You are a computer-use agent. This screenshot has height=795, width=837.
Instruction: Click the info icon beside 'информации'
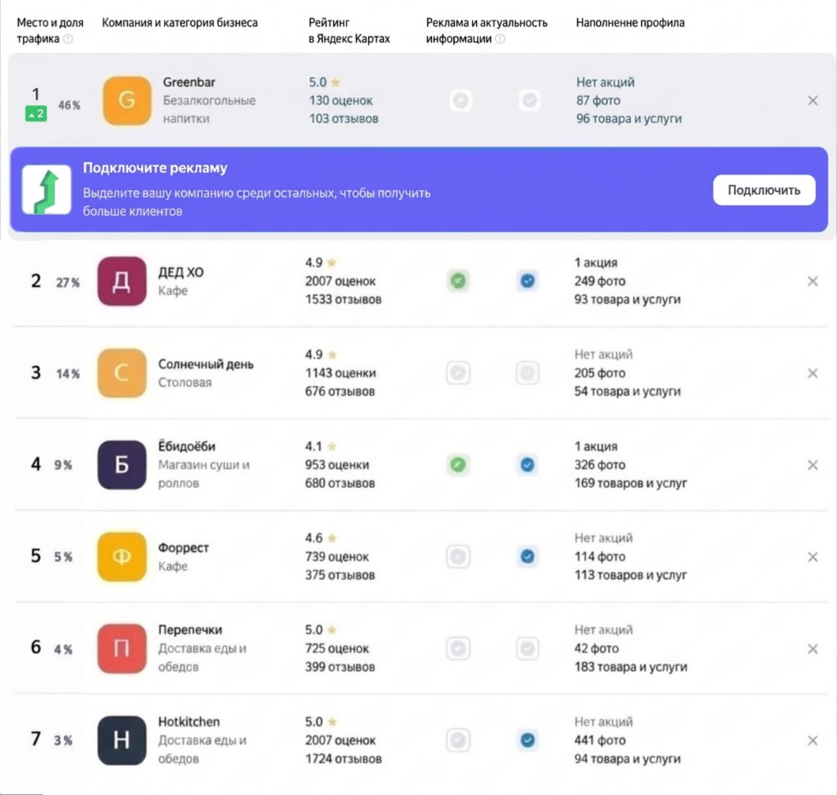point(500,39)
